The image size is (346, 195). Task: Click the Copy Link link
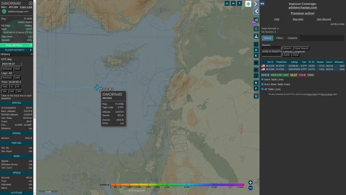pyautogui.click(x=26, y=7)
